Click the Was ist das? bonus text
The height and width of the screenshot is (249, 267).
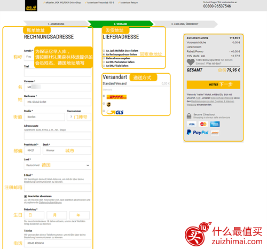click(214, 64)
